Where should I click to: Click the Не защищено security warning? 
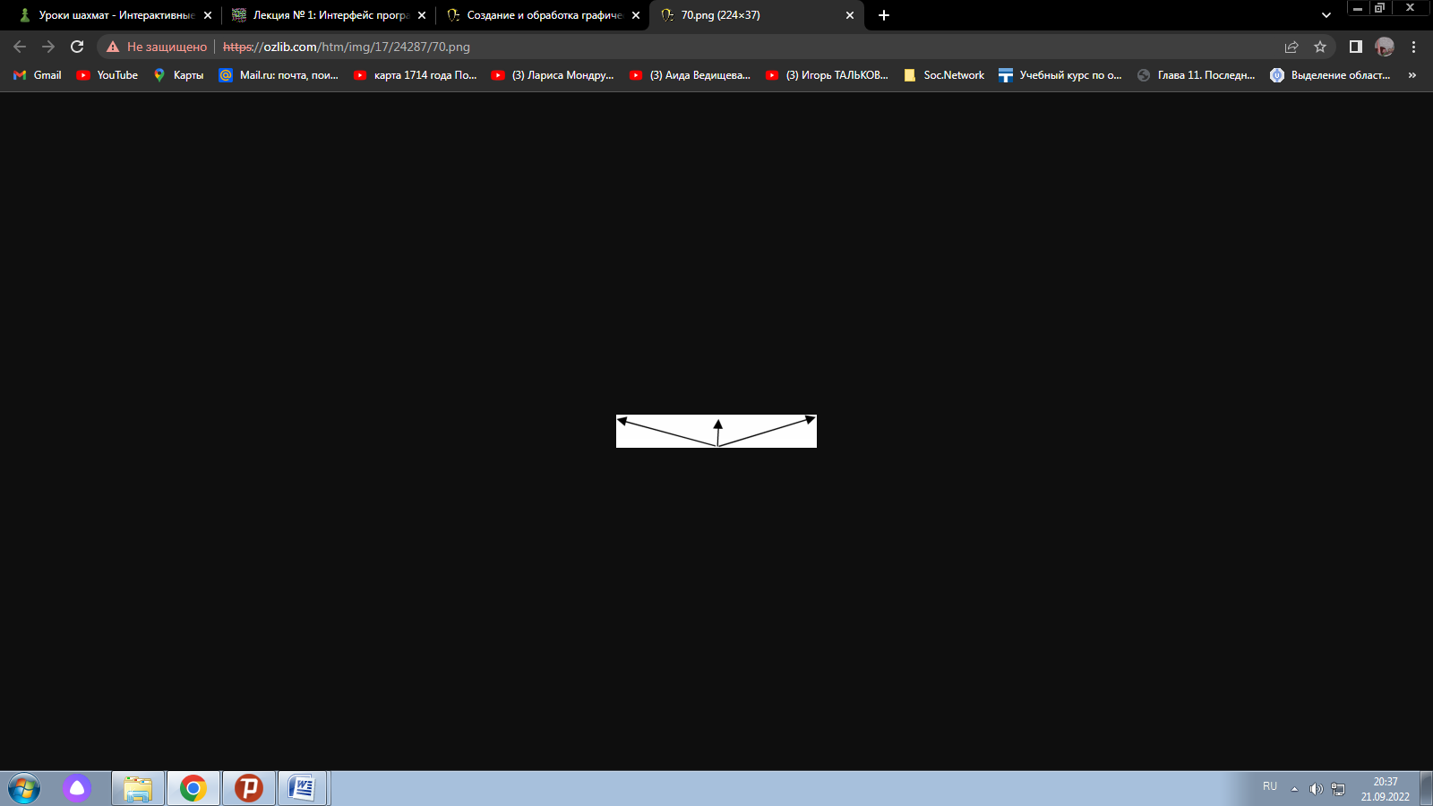tap(157, 47)
